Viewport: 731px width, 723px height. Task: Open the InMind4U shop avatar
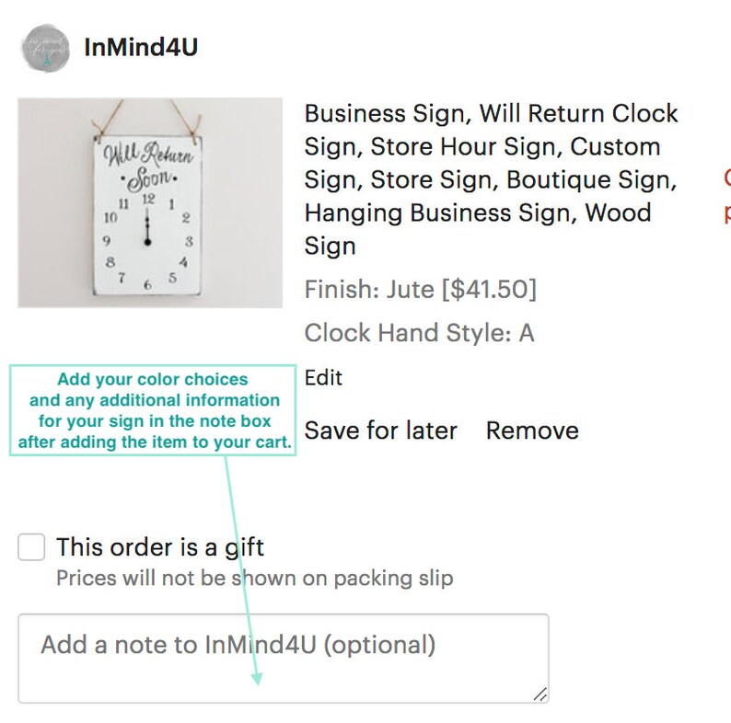46,49
